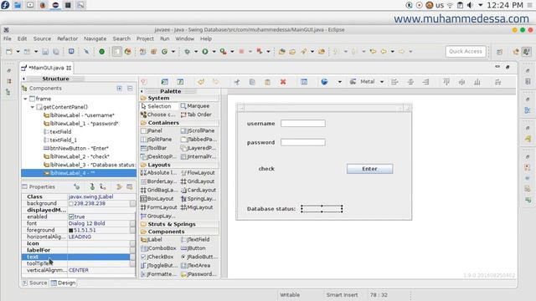This screenshot has height=301, width=536.
Task: Collapse the Palette panel with its arrow
Action: [x=142, y=91]
